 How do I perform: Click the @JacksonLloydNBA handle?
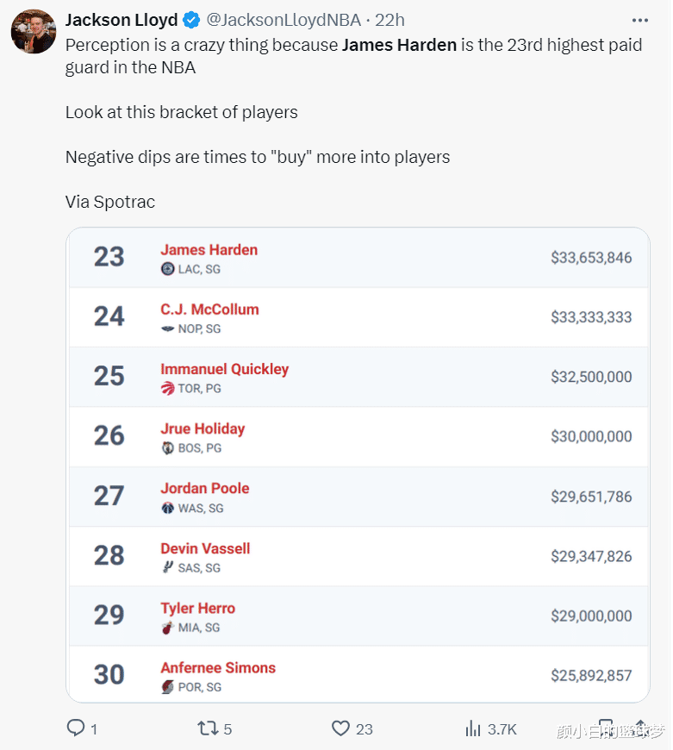(284, 20)
